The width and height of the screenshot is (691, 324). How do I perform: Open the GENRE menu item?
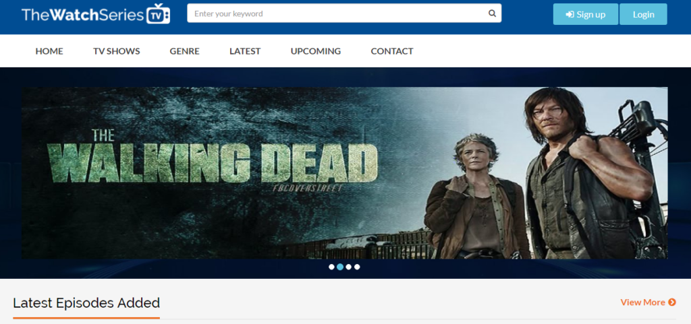[185, 51]
